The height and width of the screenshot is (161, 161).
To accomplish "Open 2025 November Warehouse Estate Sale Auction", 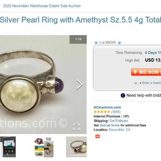I will [x=42, y=6].
